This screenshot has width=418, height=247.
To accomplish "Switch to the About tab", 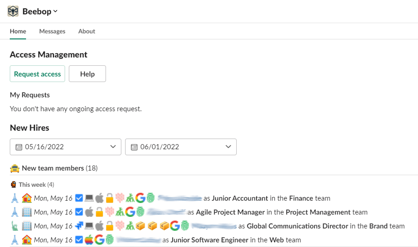I will [86, 32].
